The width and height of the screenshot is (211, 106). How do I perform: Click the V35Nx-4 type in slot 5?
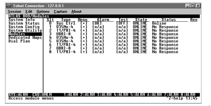(65, 41)
